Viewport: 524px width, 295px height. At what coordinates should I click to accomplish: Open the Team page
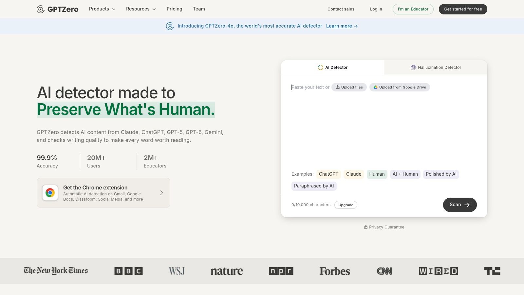(x=199, y=9)
